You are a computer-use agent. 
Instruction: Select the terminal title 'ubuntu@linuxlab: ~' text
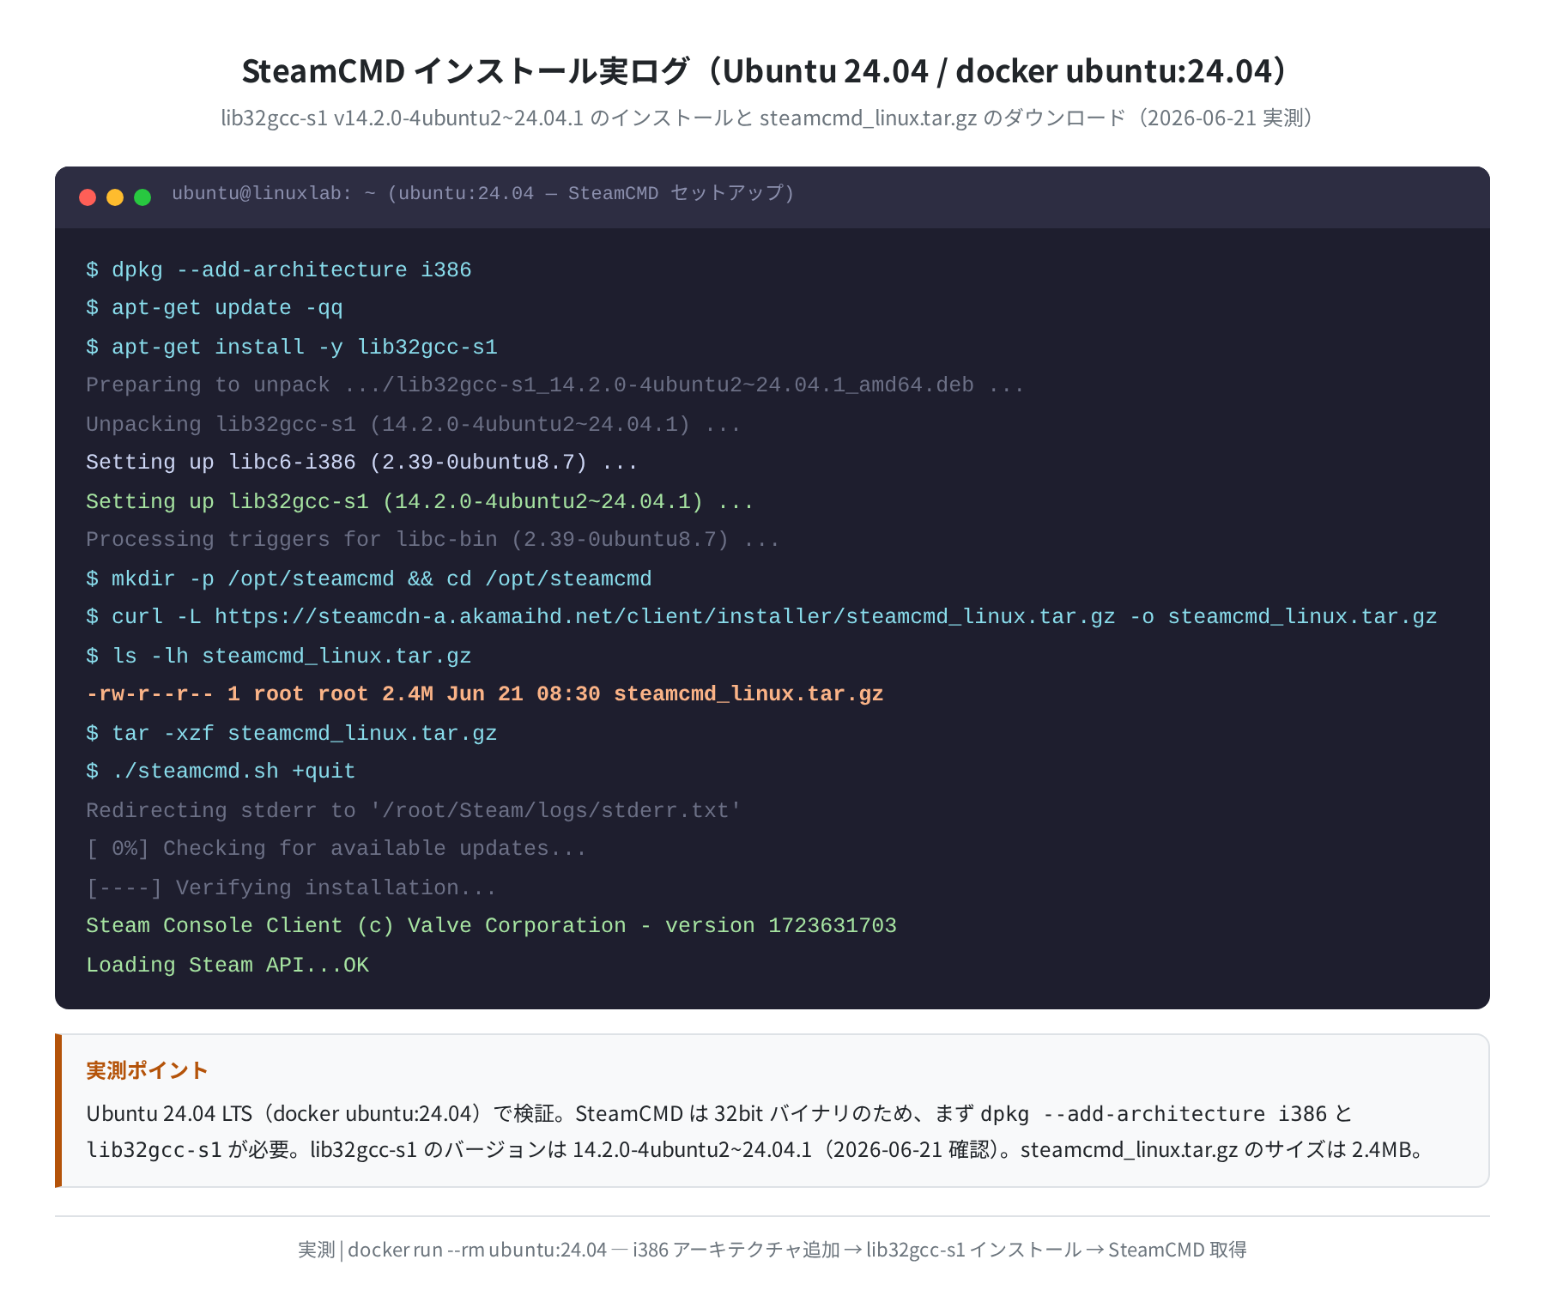tap(274, 194)
